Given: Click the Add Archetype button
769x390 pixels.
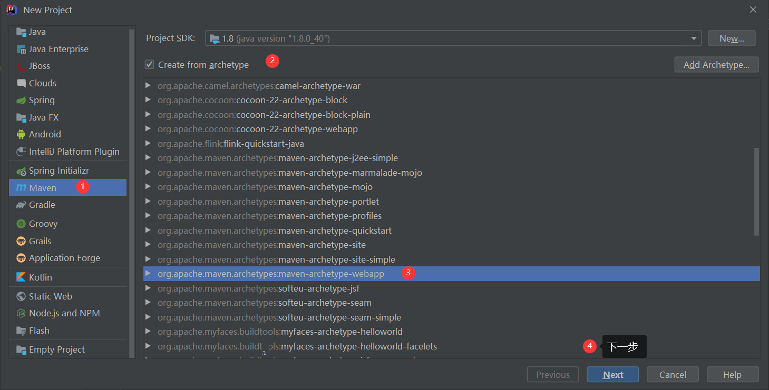Looking at the screenshot, I should (716, 65).
